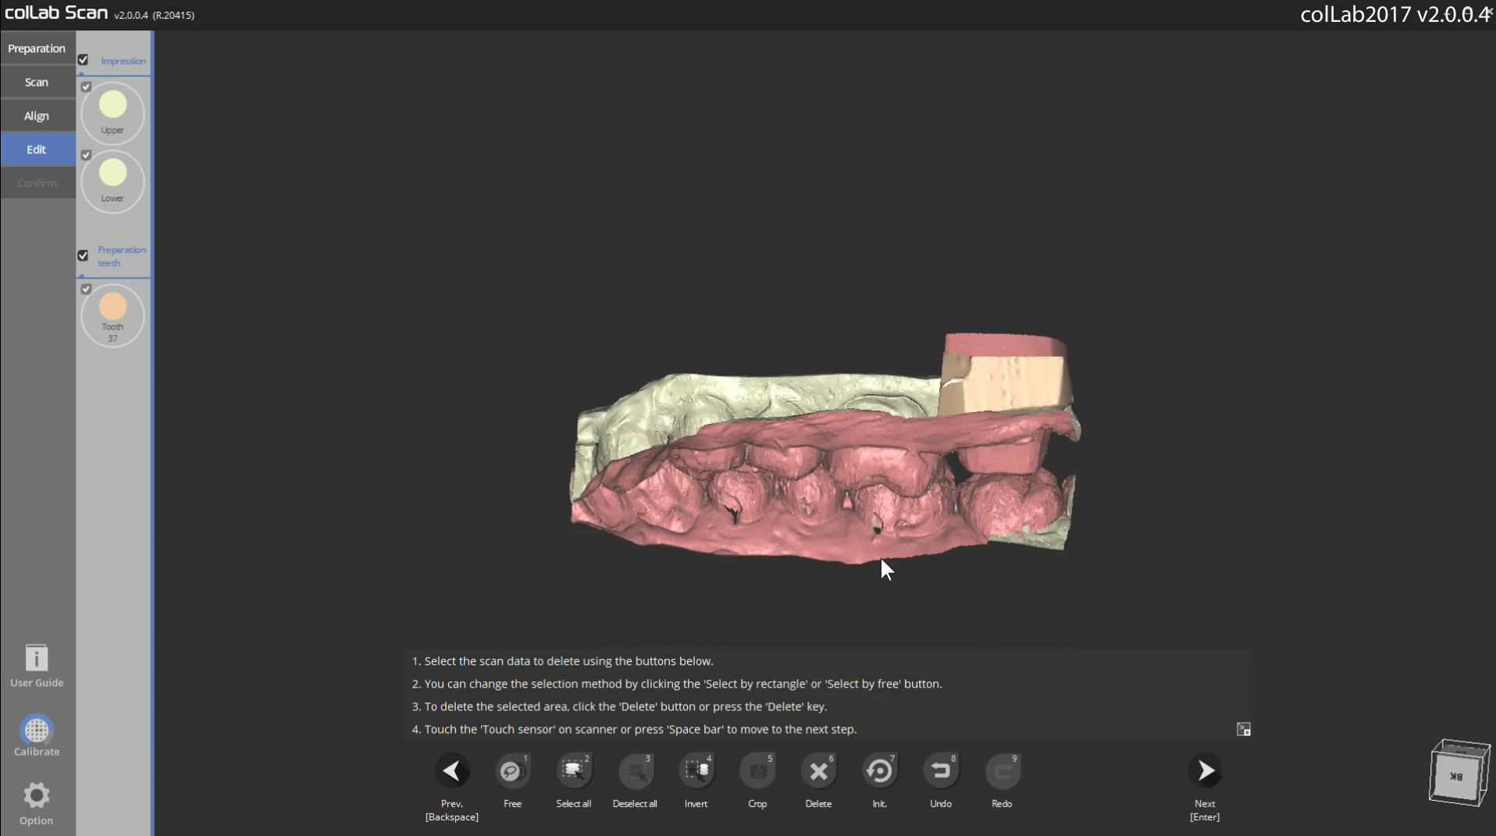Image resolution: width=1496 pixels, height=836 pixels.
Task: Toggle the Upper scan visibility checkbox
Action: [87, 87]
